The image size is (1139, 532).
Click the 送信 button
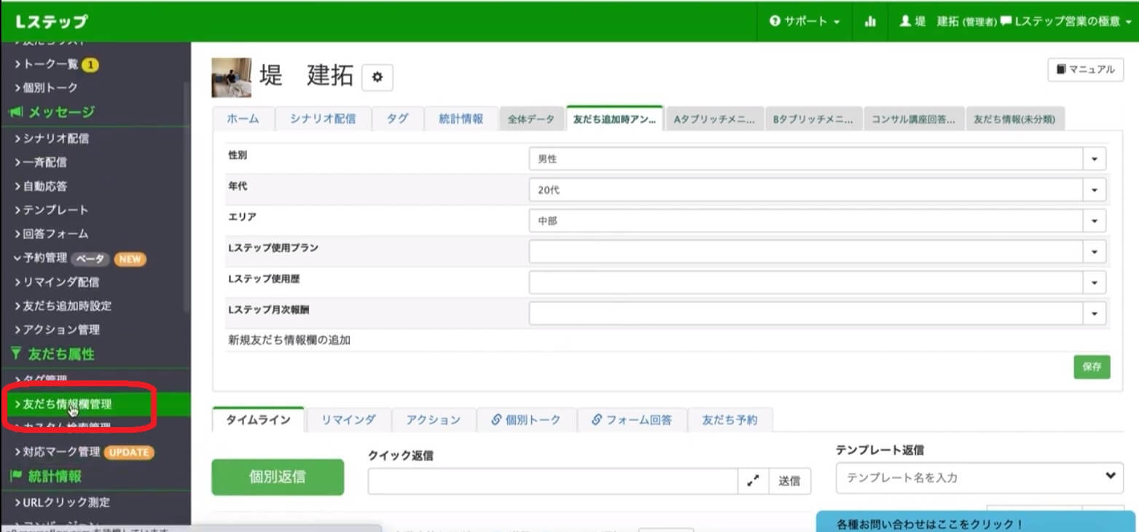click(x=789, y=481)
